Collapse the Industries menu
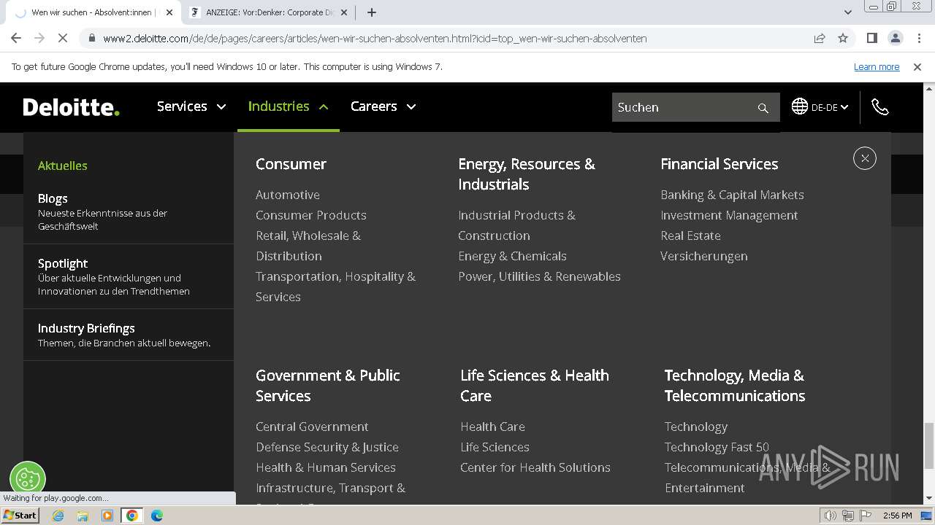The width and height of the screenshot is (935, 525). click(x=289, y=106)
